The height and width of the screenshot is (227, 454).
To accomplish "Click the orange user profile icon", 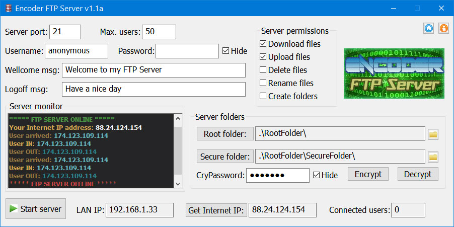I will 443,28.
